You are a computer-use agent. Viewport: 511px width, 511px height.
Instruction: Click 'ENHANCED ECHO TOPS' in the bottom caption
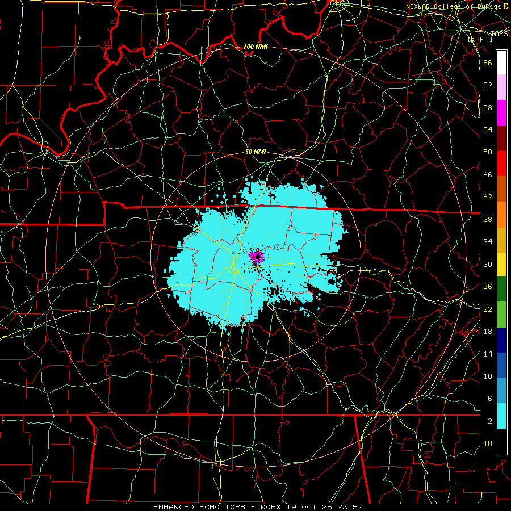tap(199, 507)
